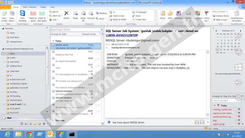The height and width of the screenshot is (138, 245).
Task: Click flag on MICROSOFTTAN task
Action: (239, 117)
